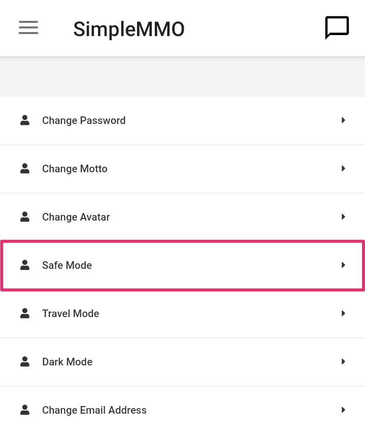The width and height of the screenshot is (365, 433).
Task: Open the Change Email Address option
Action: tap(94, 410)
